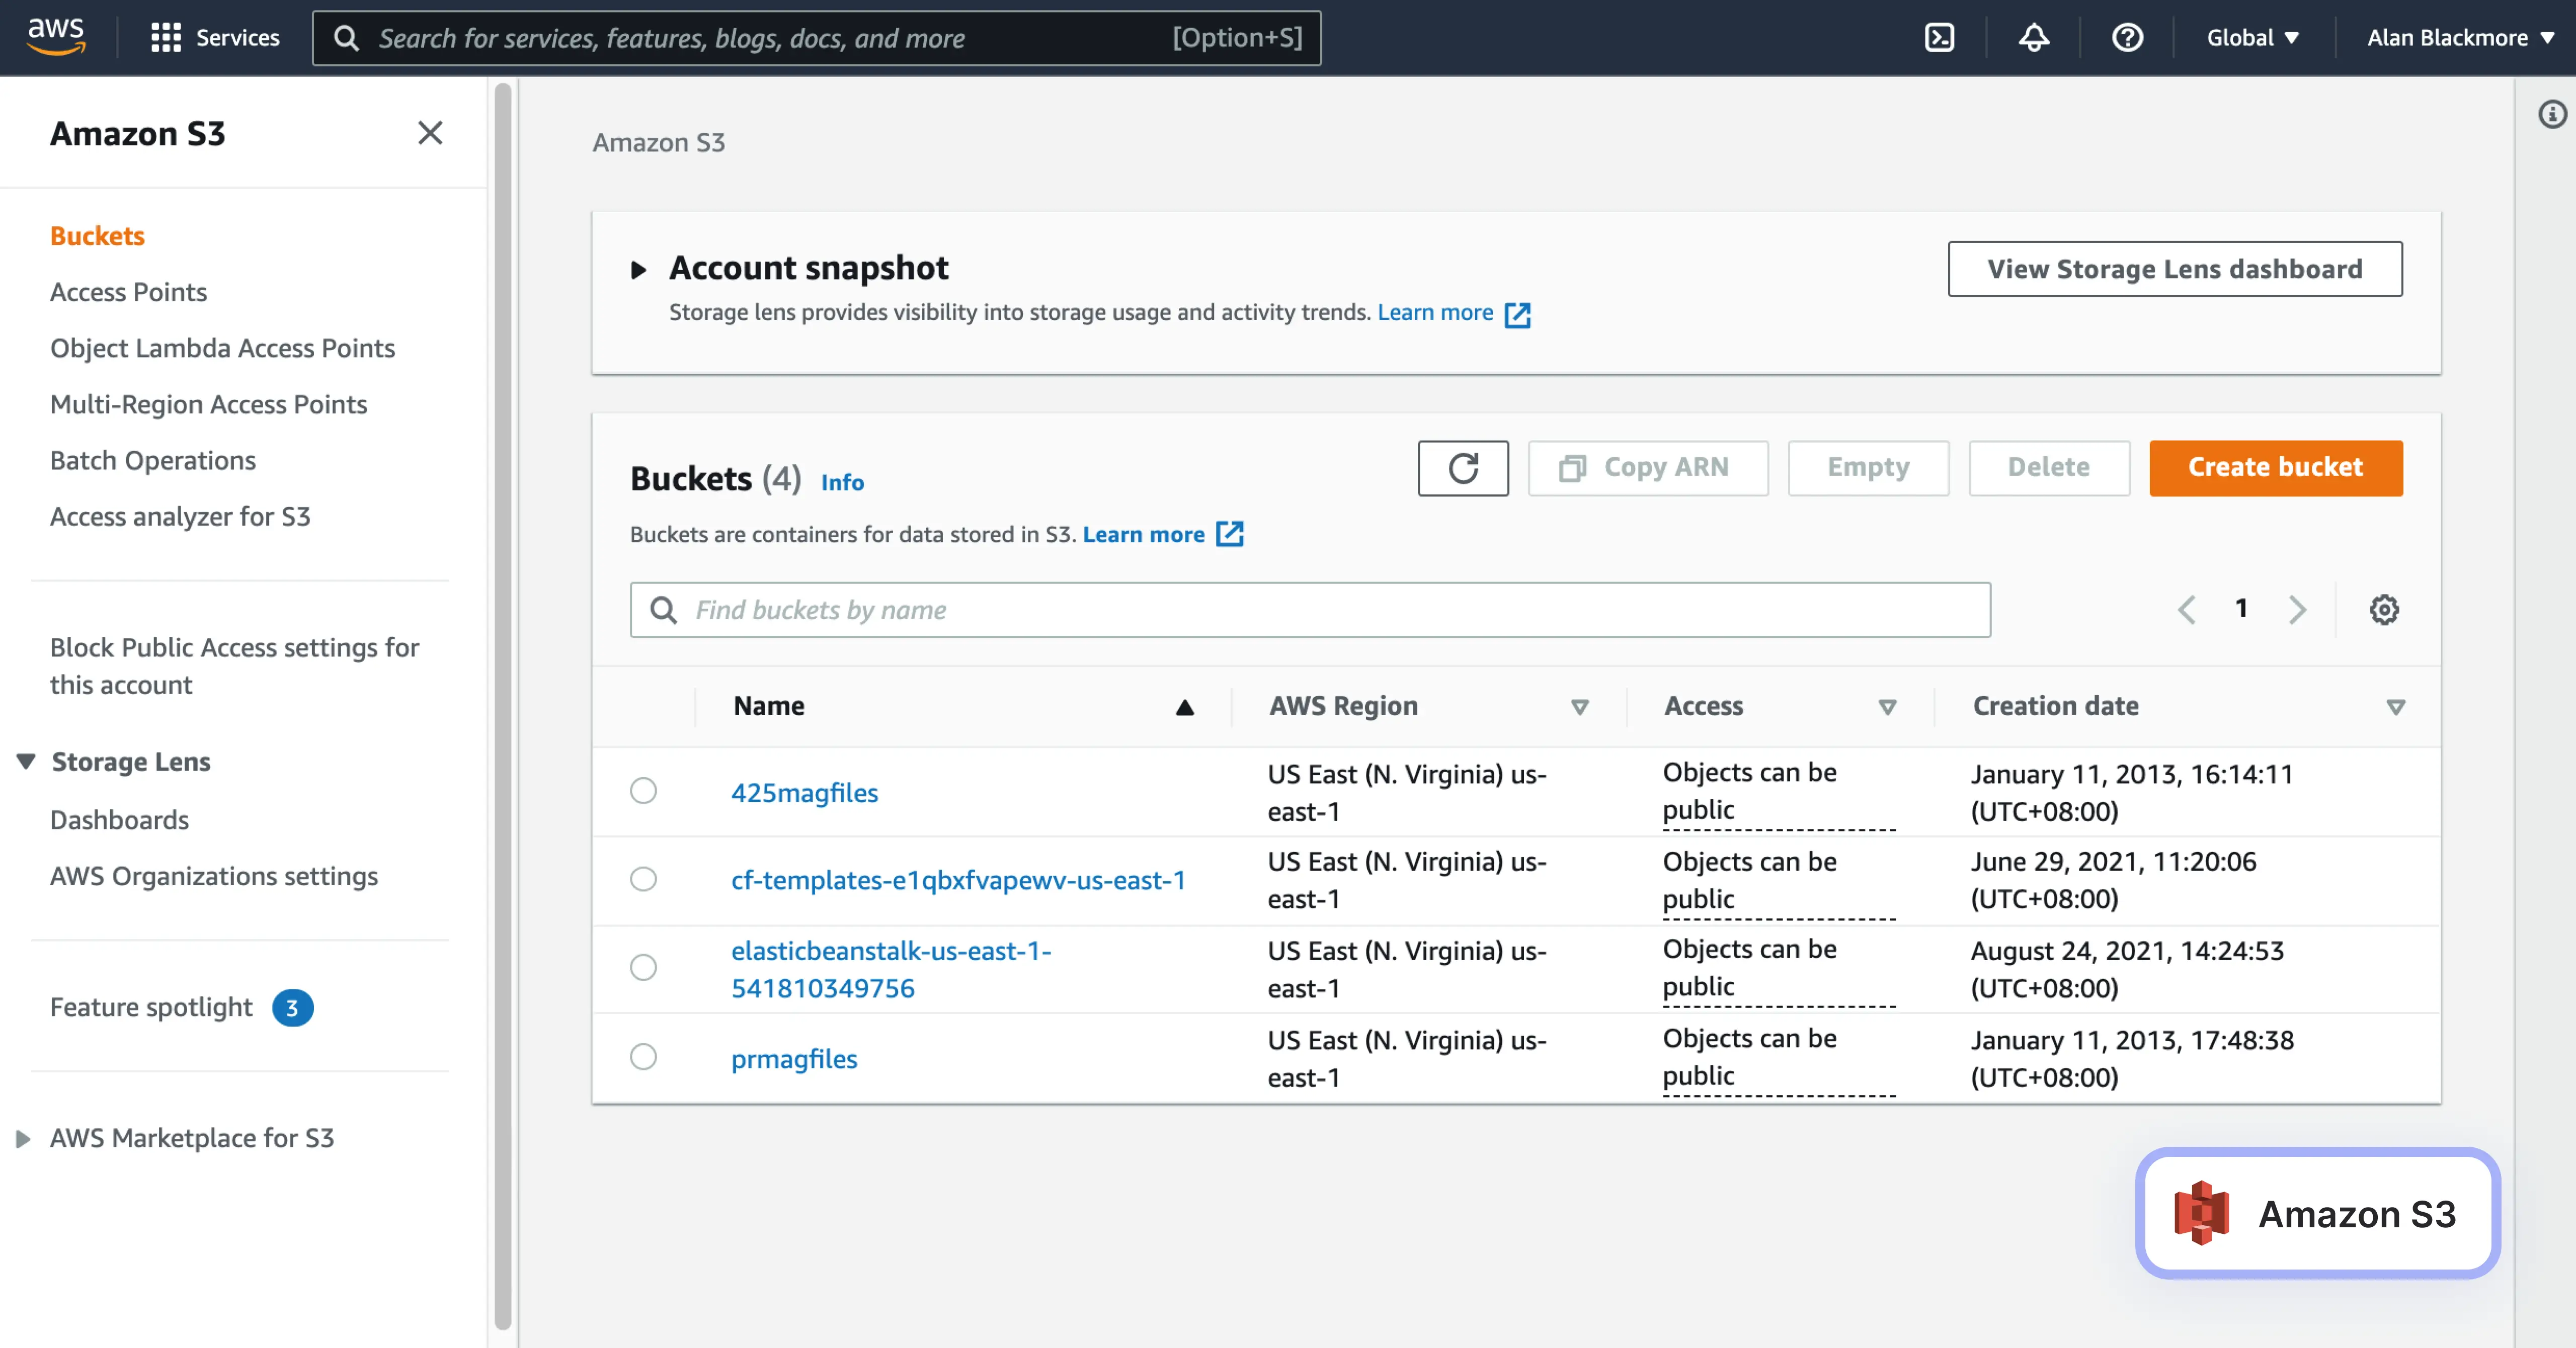The image size is (2576, 1348).
Task: Open AWS CloudShell from the top bar
Action: [1940, 37]
